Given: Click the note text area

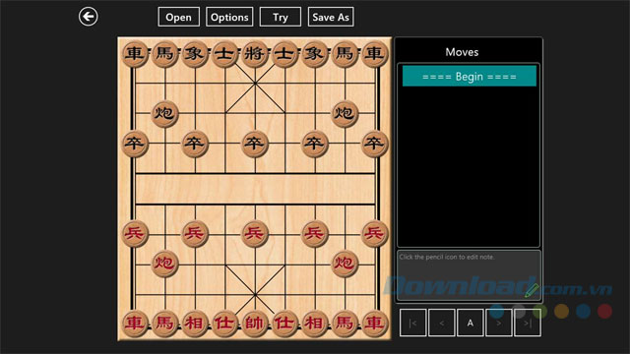Looking at the screenshot, I should coord(469,275).
